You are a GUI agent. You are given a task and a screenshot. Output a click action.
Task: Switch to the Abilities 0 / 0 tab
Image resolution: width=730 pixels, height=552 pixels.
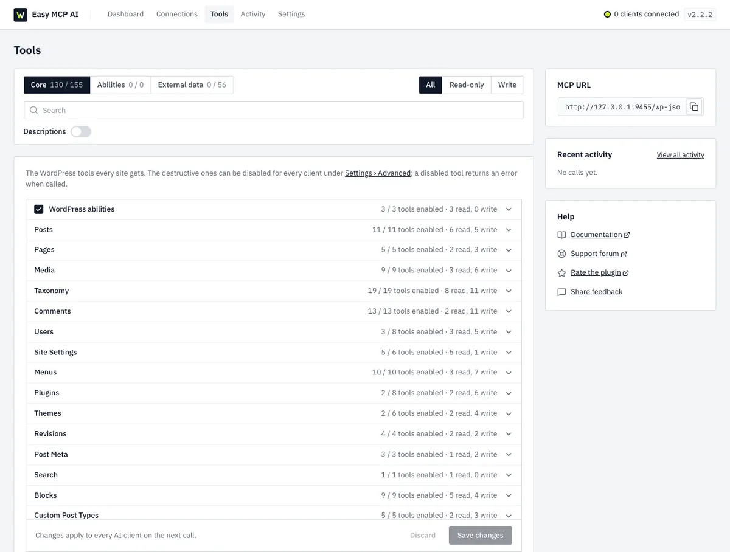(x=120, y=85)
